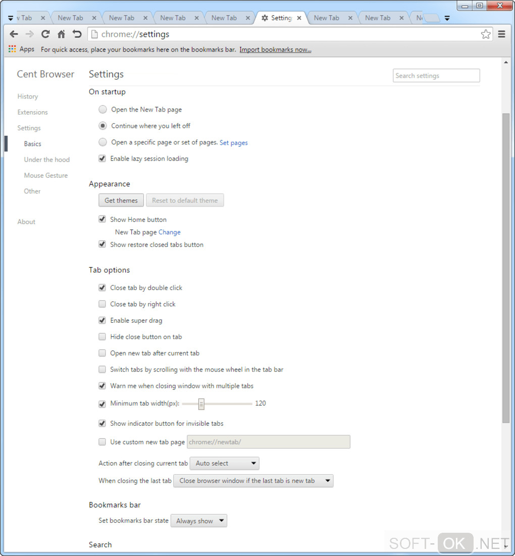Click the Get themes button
Screen dimensions: 515x556
[121, 200]
